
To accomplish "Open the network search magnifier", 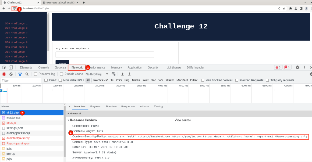I will (x=27, y=74).
